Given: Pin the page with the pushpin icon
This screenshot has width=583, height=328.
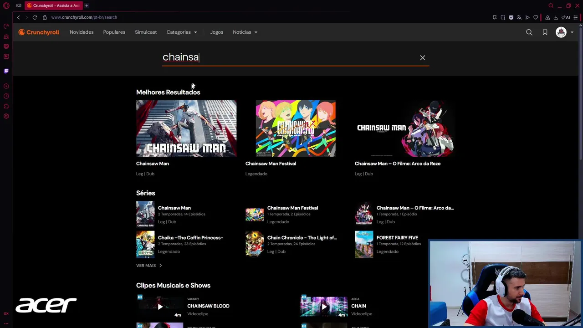Looking at the screenshot, I should click(495, 17).
